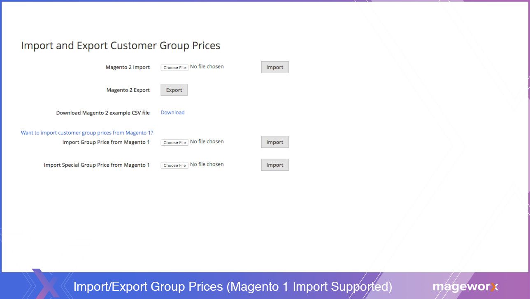Click the Magento 2 Export button

click(174, 90)
